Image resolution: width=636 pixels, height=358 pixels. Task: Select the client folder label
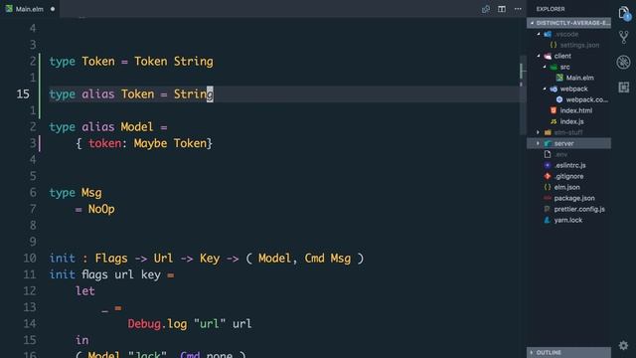click(x=562, y=56)
